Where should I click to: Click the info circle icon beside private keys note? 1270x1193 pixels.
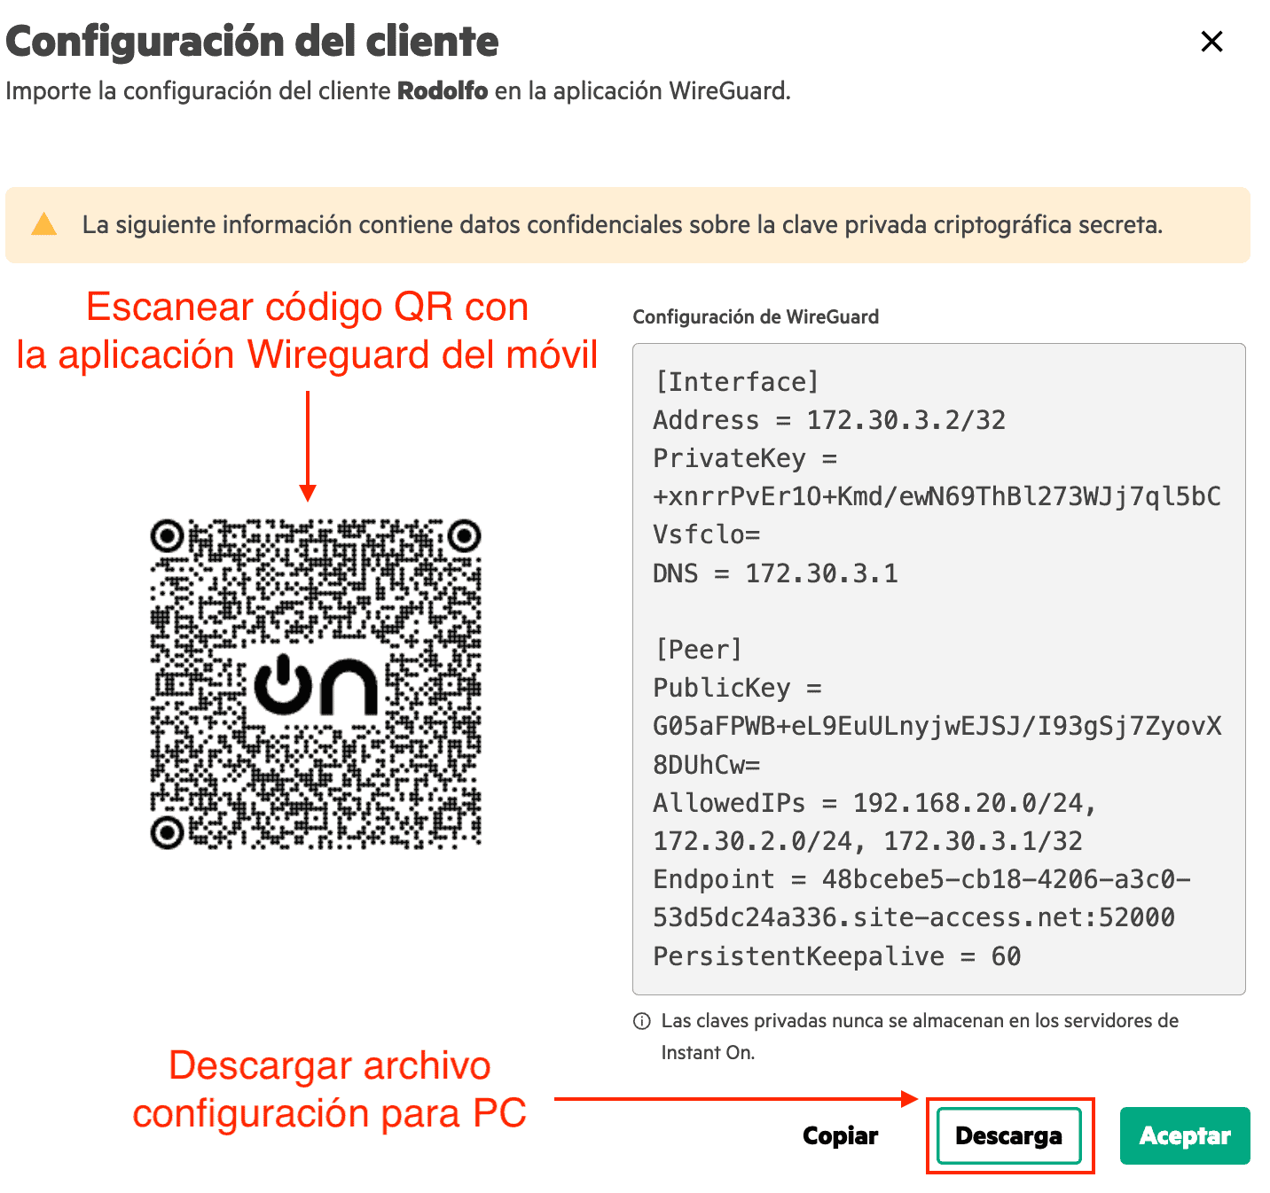tap(641, 1021)
